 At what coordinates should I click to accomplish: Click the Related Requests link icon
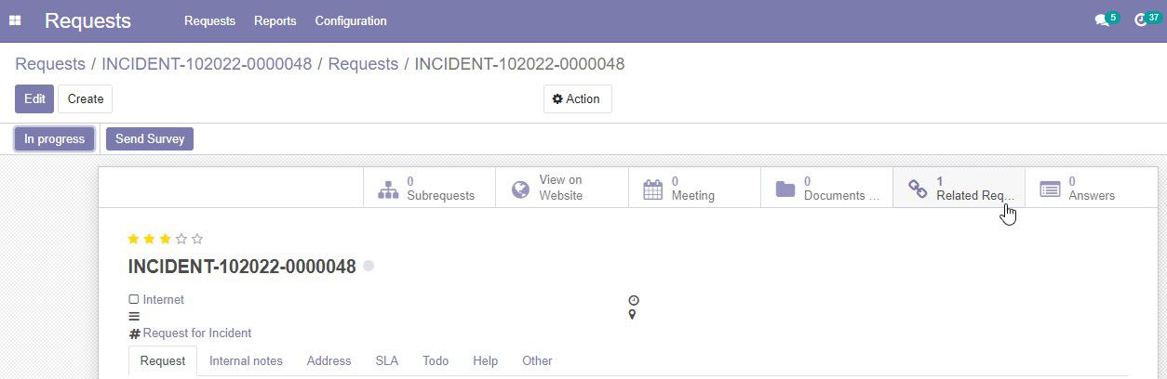(x=918, y=189)
